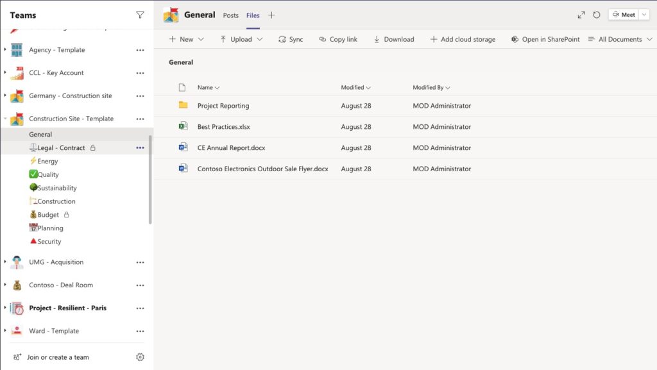The width and height of the screenshot is (657, 370).
Task: Open the Teams filter icon
Action: (x=140, y=15)
